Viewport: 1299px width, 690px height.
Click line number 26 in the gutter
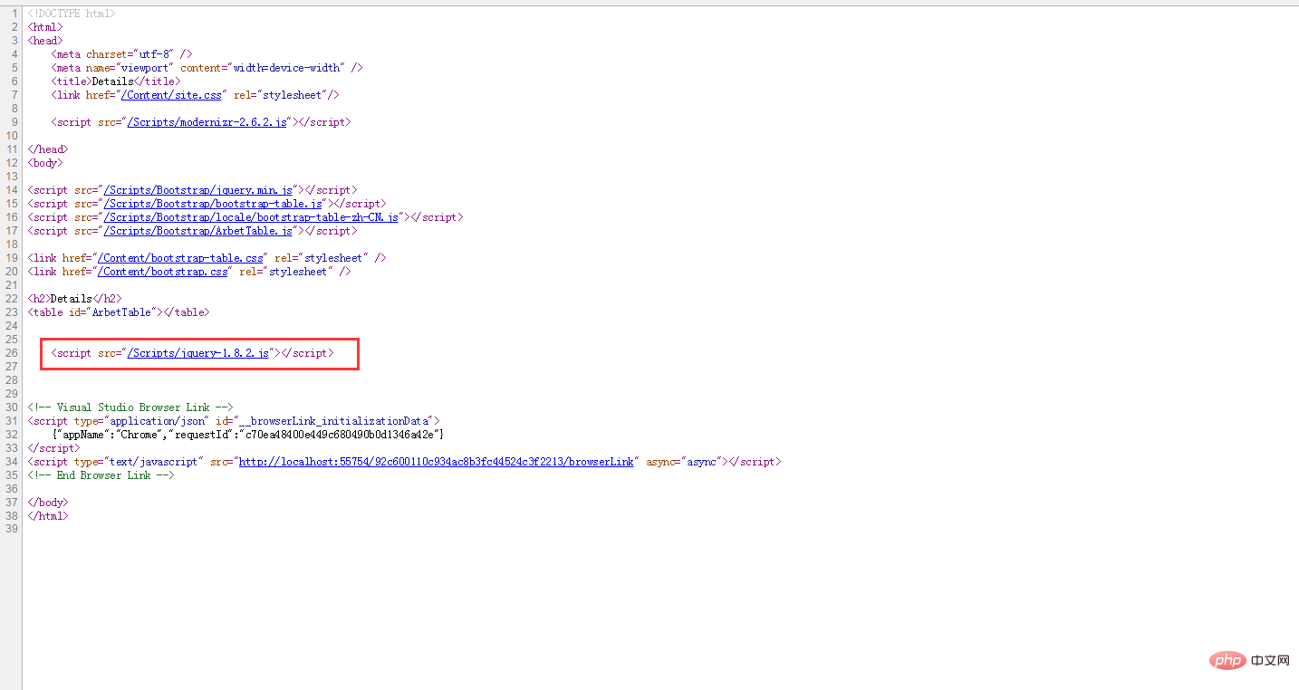12,353
